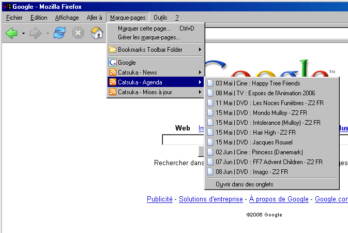Click the Firefox icon in the title bar
Image resolution: width=348 pixels, height=233 pixels.
7,7
